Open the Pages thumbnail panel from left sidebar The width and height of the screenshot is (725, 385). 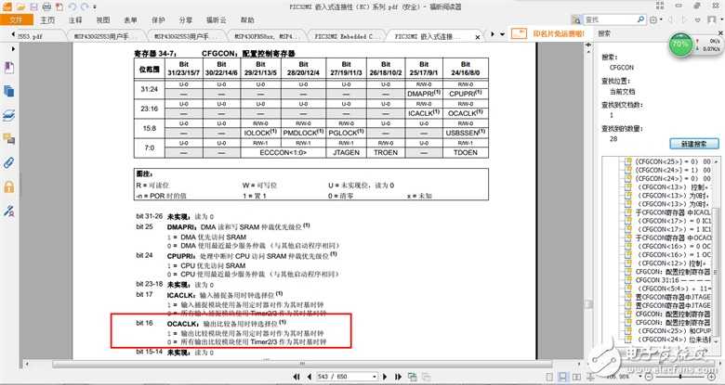click(x=9, y=91)
